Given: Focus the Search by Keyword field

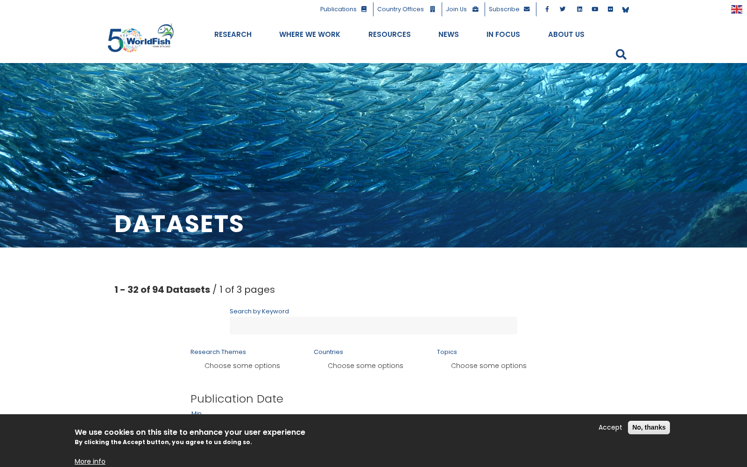Looking at the screenshot, I should click(373, 325).
